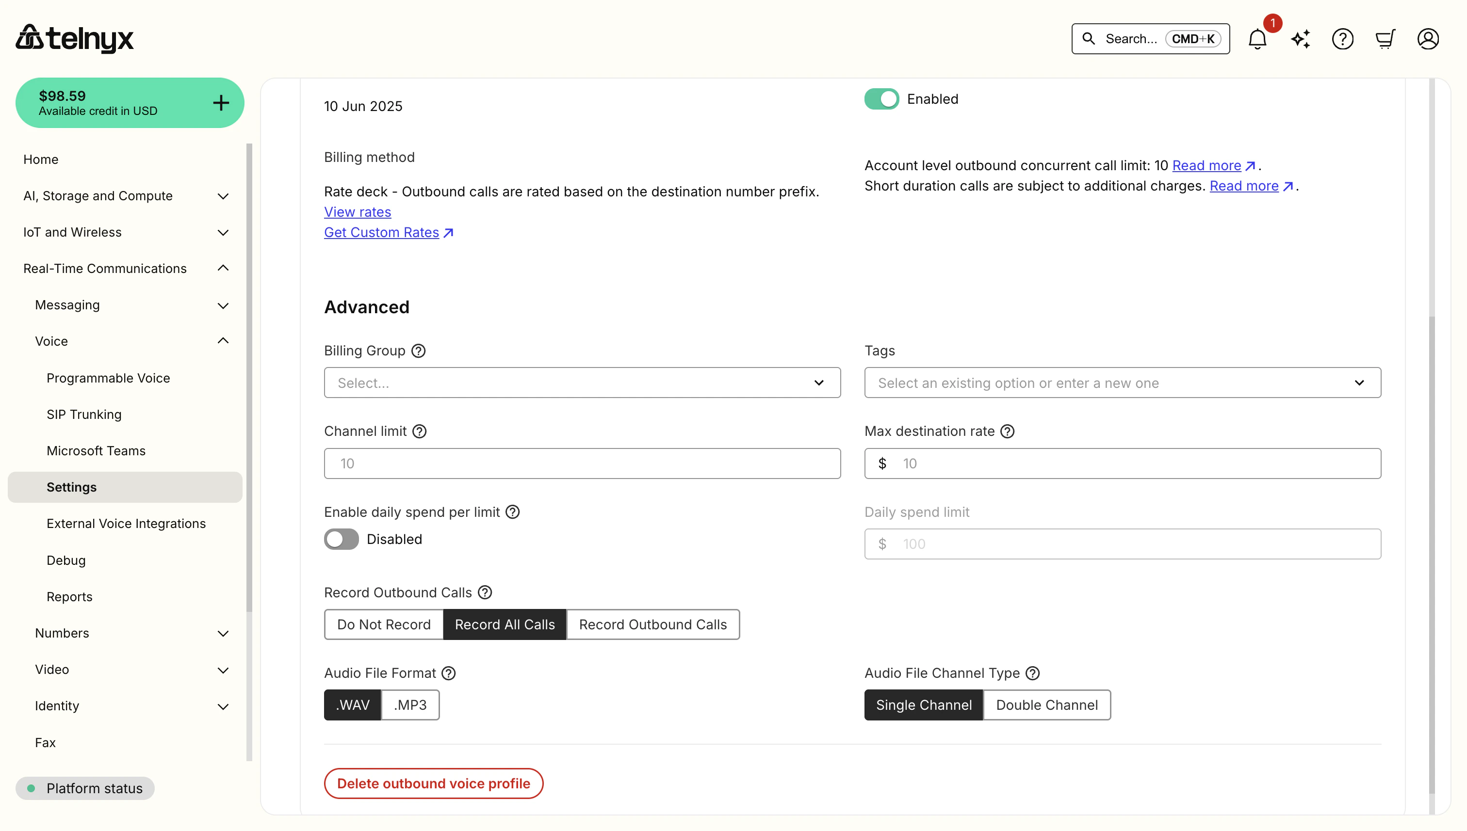Click the Max destination rate help icon
This screenshot has width=1467, height=831.
point(1007,431)
